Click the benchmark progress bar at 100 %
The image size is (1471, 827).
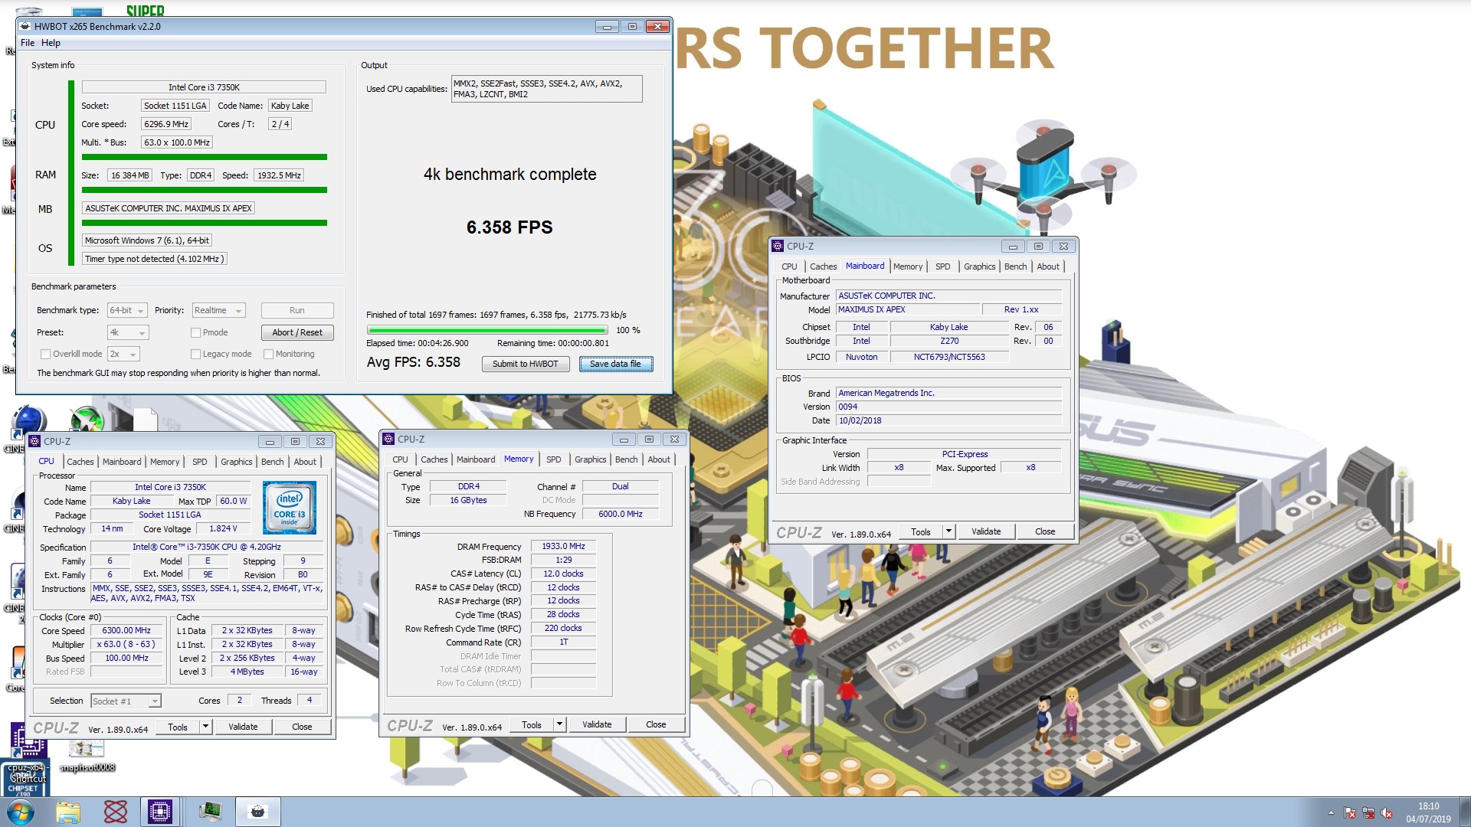click(x=487, y=330)
